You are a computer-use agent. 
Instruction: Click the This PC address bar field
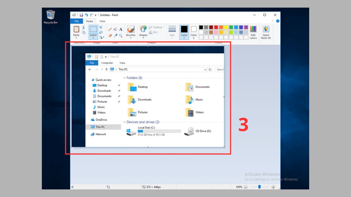click(158, 69)
